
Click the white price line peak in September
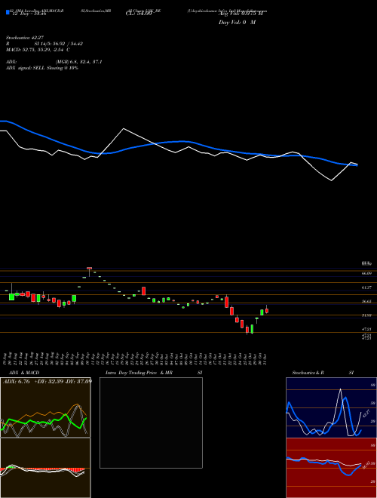pyautogui.click(x=124, y=128)
